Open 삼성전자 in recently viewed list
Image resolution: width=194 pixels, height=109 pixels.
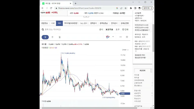click(137, 93)
